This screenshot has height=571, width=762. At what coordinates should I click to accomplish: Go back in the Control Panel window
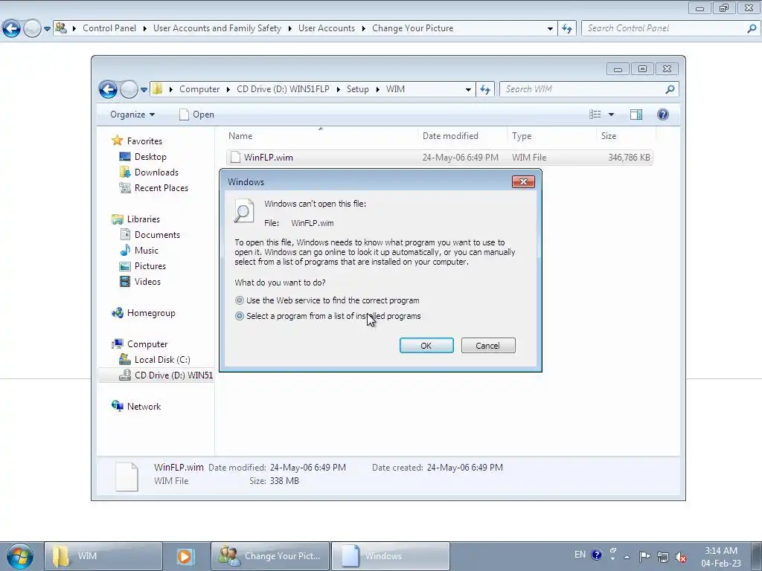coord(11,29)
